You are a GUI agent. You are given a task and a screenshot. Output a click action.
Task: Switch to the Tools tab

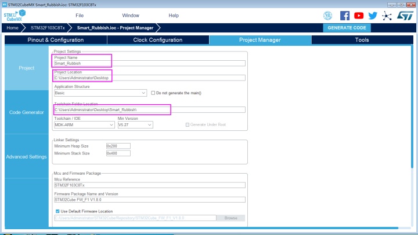click(362, 40)
